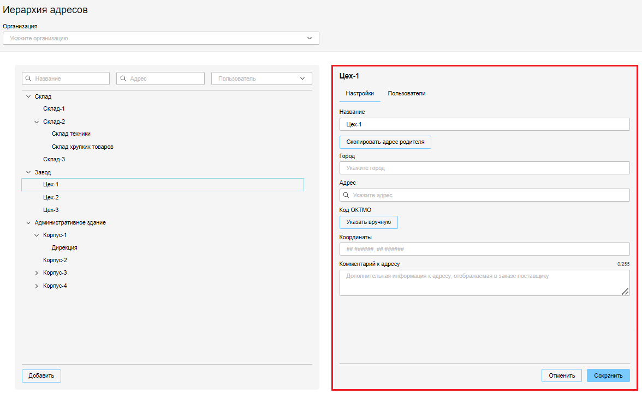Collapse the Склад-2 node
642x394 pixels.
[37, 122]
